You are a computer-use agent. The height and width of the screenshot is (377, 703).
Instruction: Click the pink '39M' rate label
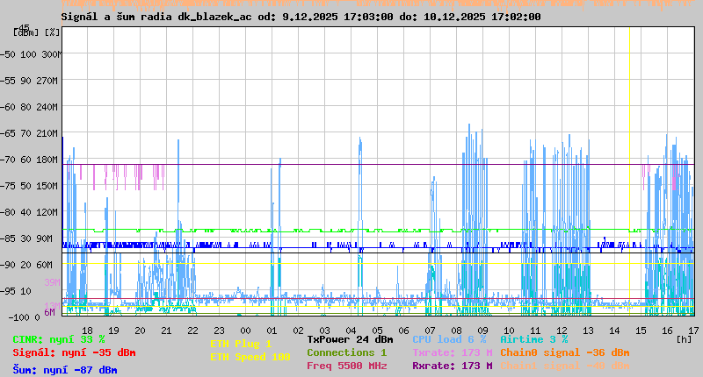coord(52,282)
